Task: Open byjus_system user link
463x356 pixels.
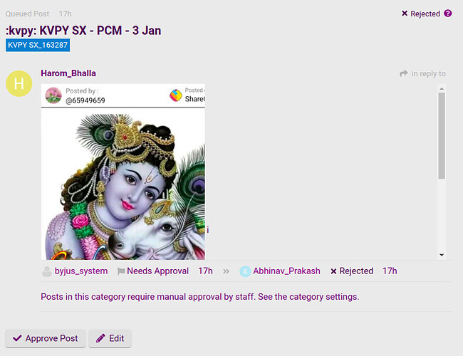Action: 81,271
